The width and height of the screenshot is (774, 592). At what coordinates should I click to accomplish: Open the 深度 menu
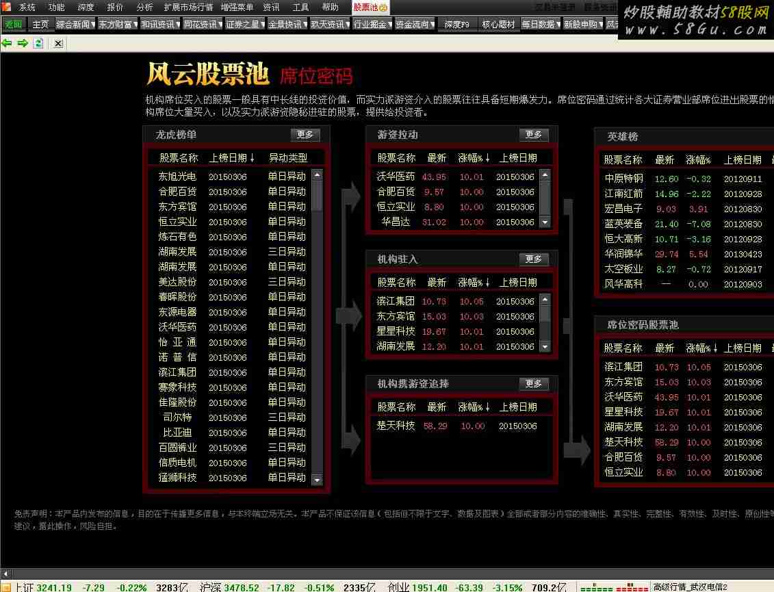pyautogui.click(x=86, y=7)
